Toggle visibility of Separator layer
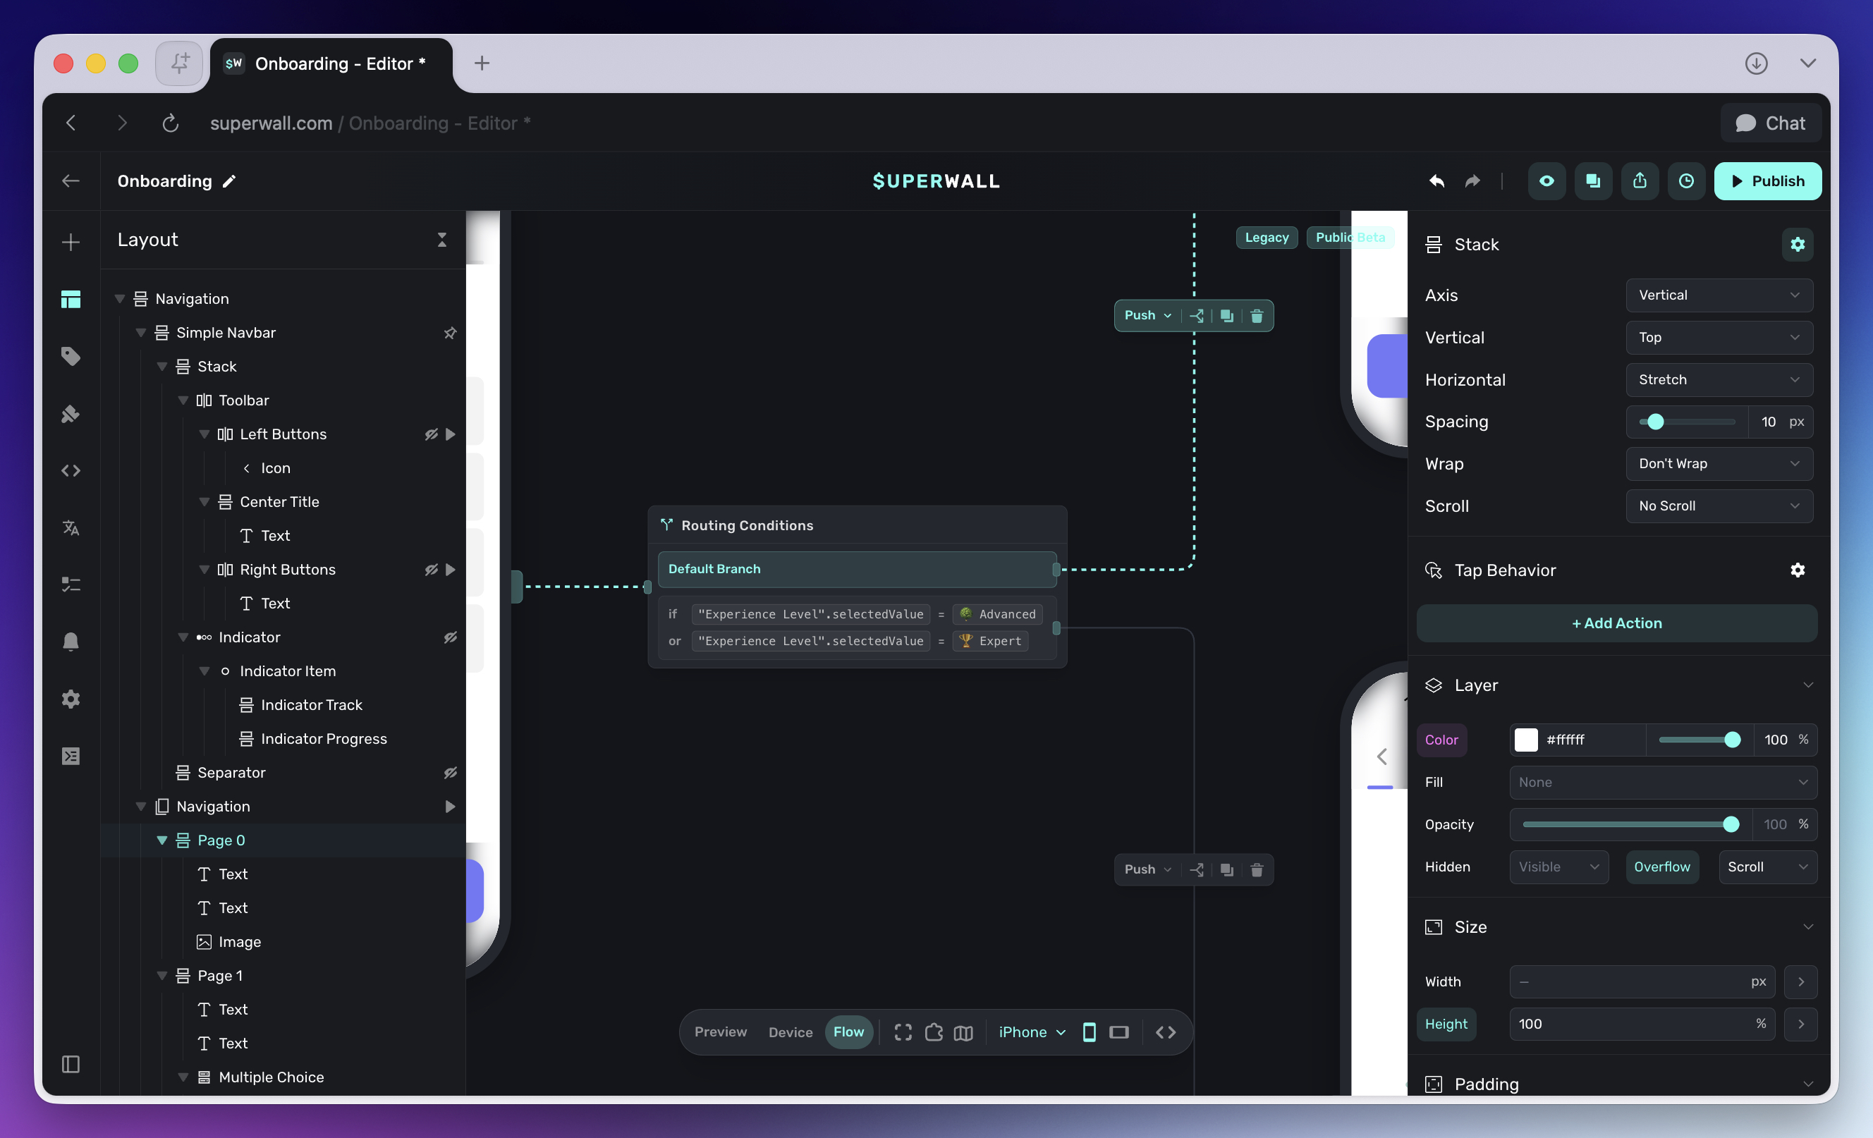This screenshot has width=1873, height=1138. point(450,772)
